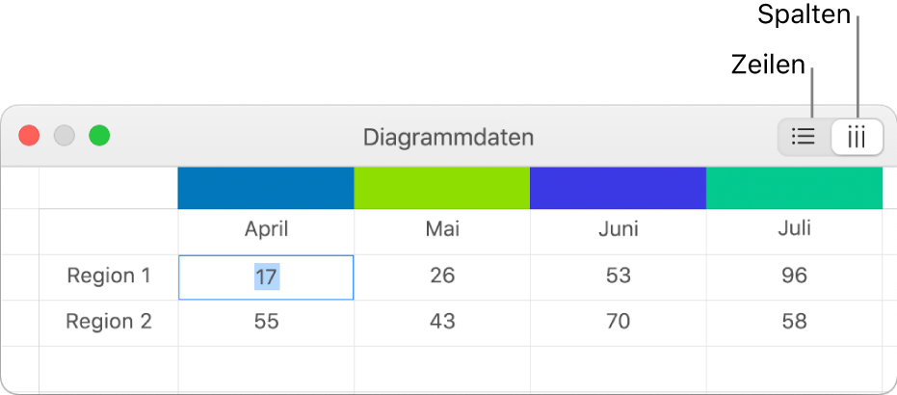Select the teal Juli color swatch
Screen dimensions: 897x395
pos(794,188)
